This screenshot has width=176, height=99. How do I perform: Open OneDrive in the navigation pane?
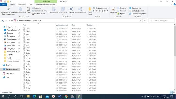click(x=8, y=65)
